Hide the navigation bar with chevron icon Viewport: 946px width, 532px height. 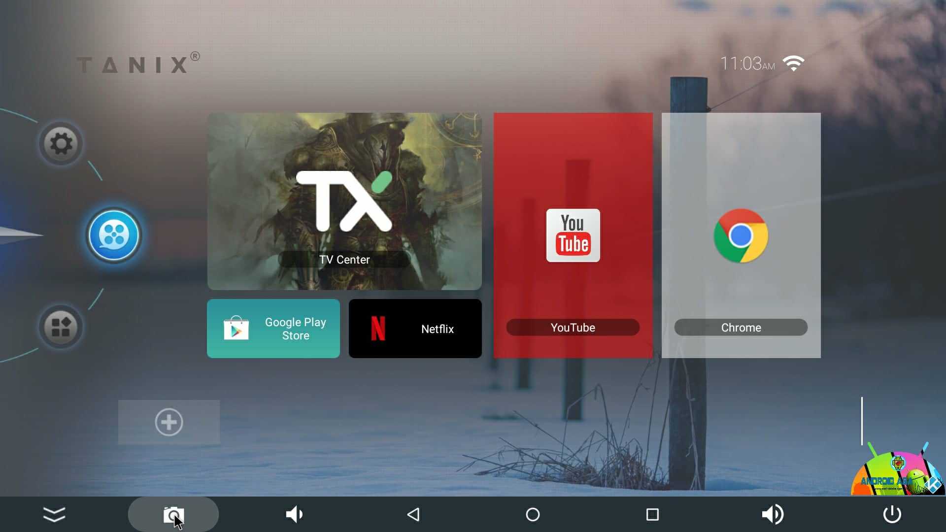[x=54, y=514]
